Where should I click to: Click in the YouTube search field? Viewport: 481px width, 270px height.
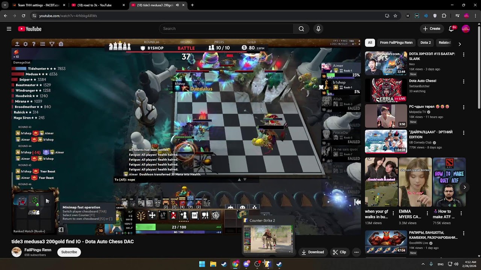coord(226,29)
